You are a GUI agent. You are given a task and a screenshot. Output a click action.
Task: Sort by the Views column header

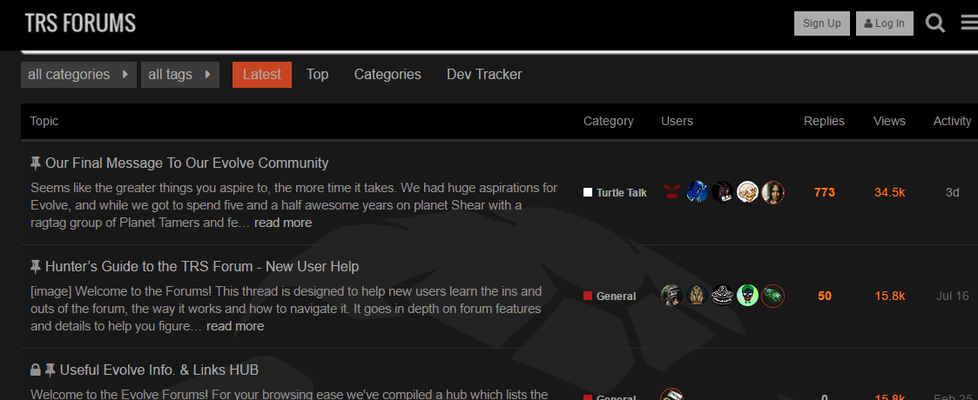click(x=889, y=122)
